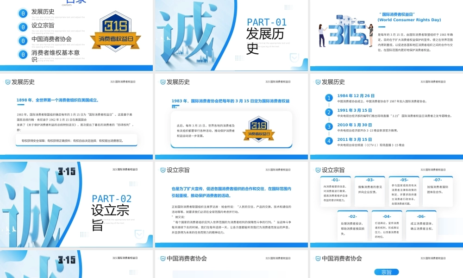Open the contents slide with 315 gold badge

(76, 35)
